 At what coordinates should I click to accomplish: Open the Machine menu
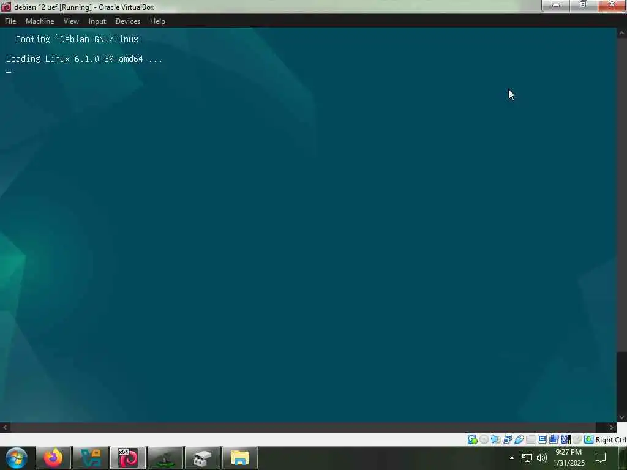[40, 21]
